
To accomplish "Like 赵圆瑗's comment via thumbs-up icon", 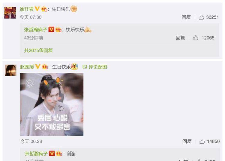I will click(202, 141).
